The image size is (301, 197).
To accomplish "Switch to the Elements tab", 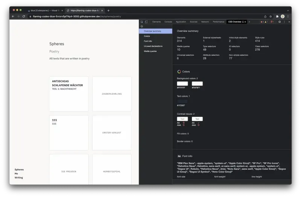I will (x=157, y=22).
